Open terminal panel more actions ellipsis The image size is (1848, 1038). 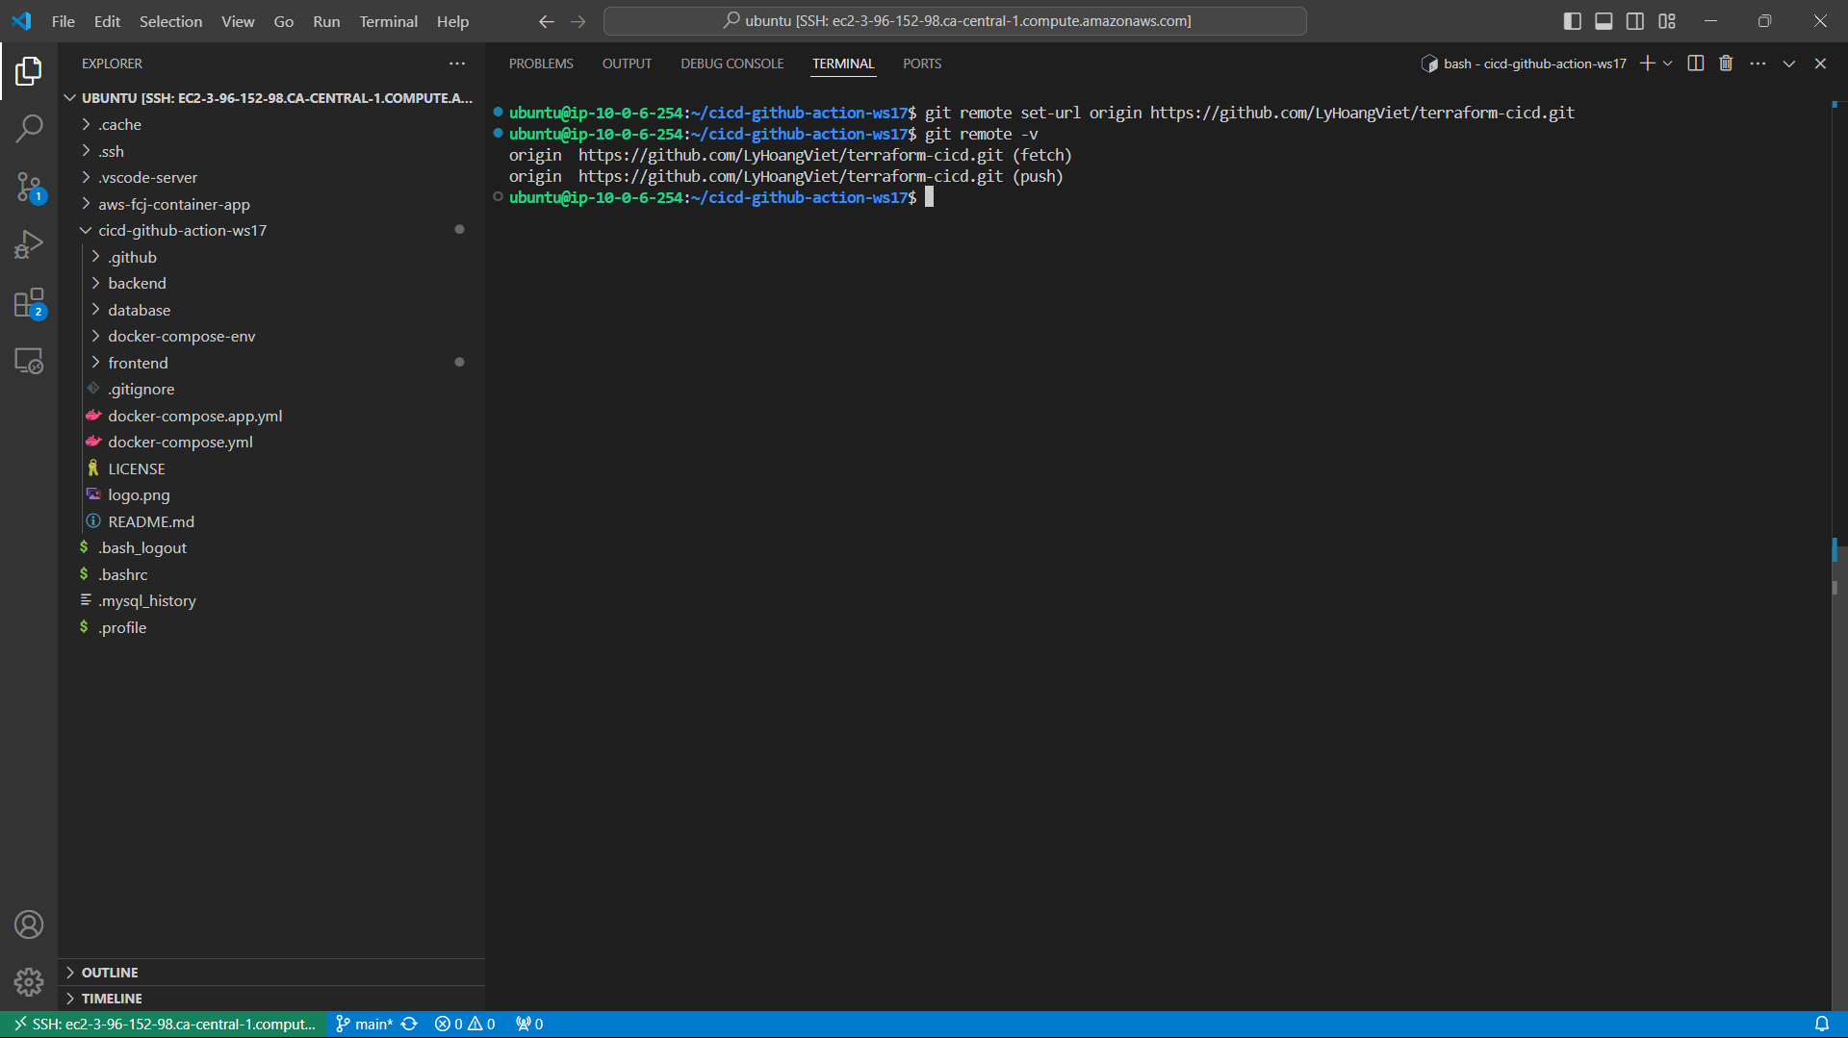(1758, 63)
